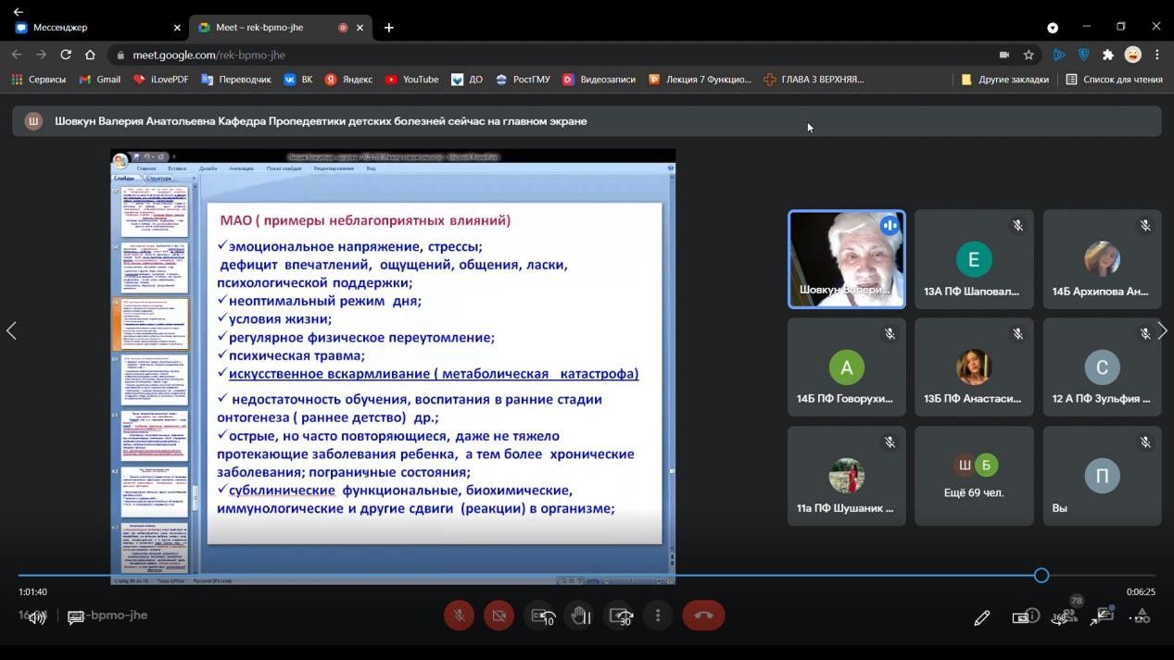Viewport: 1174px width, 660px height.
Task: Select 14Б ПФ Говорухи participant tile
Action: coord(846,367)
